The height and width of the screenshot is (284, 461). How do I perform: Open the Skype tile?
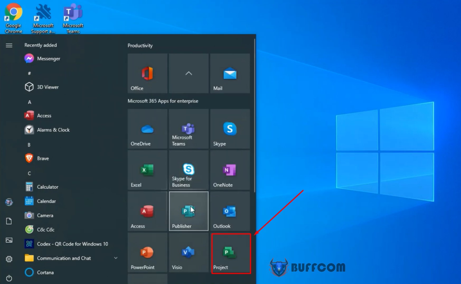click(x=230, y=129)
